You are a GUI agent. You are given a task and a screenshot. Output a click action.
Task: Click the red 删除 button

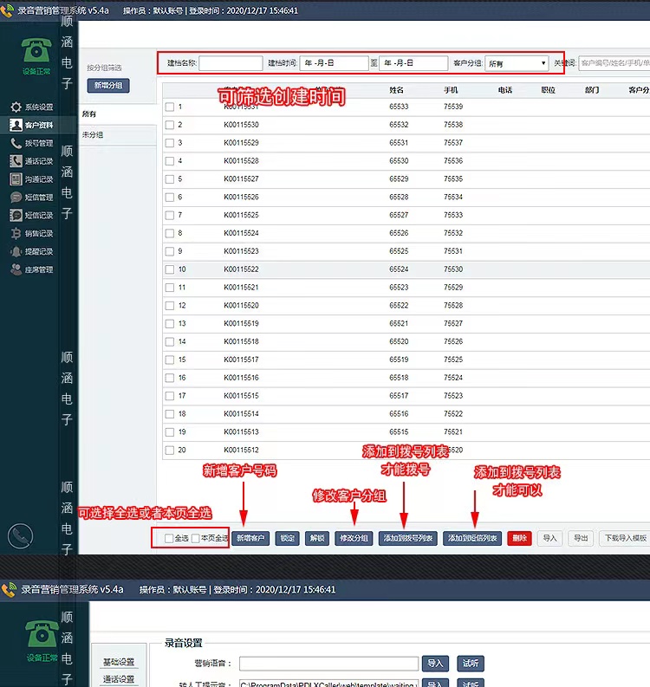[519, 538]
